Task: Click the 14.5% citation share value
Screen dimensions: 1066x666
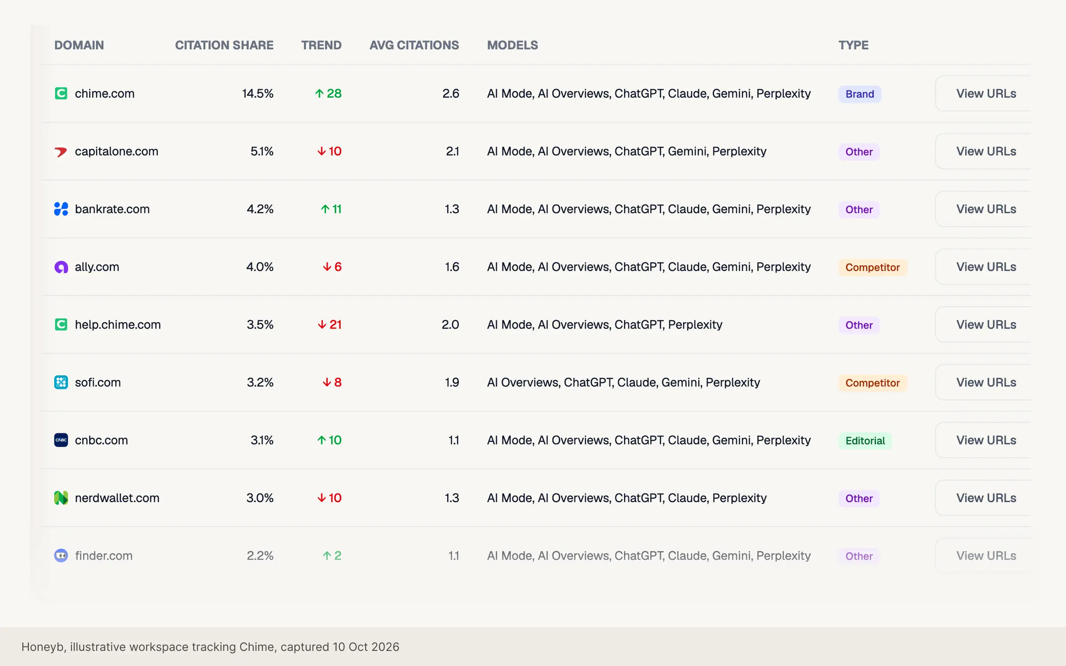Action: click(x=258, y=93)
